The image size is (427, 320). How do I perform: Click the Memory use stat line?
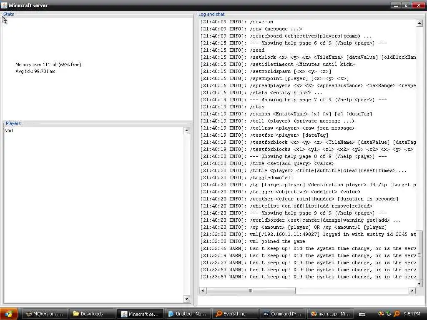[x=48, y=65]
